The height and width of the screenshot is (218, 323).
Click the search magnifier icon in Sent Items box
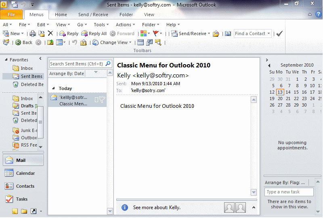click(x=108, y=63)
